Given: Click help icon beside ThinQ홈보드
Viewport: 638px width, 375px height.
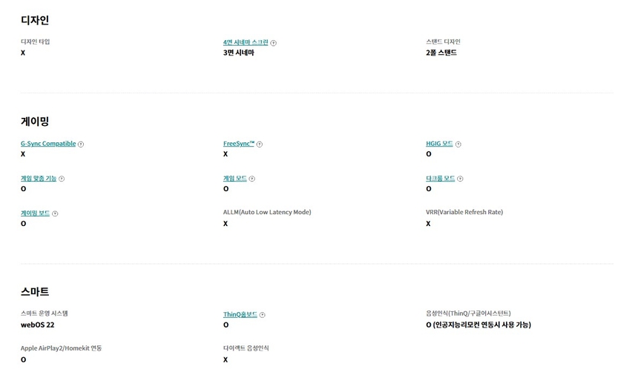Looking at the screenshot, I should 263,315.
